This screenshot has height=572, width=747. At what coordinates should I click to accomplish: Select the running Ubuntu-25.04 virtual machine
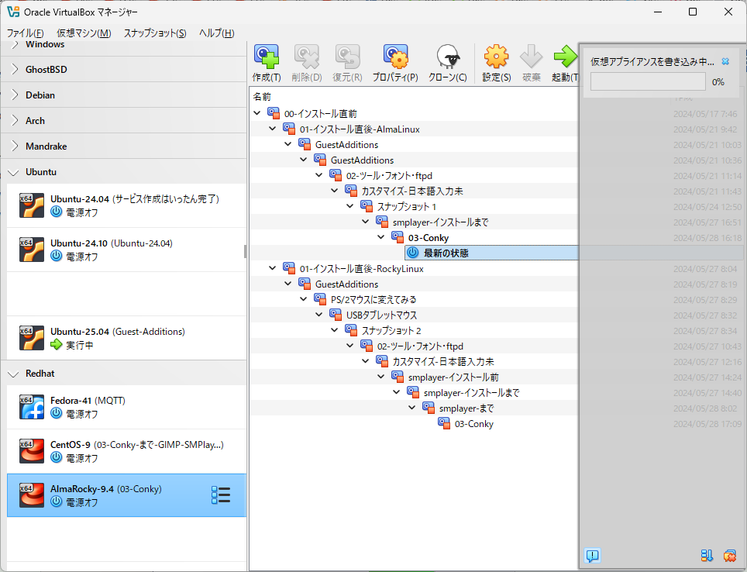tap(127, 338)
